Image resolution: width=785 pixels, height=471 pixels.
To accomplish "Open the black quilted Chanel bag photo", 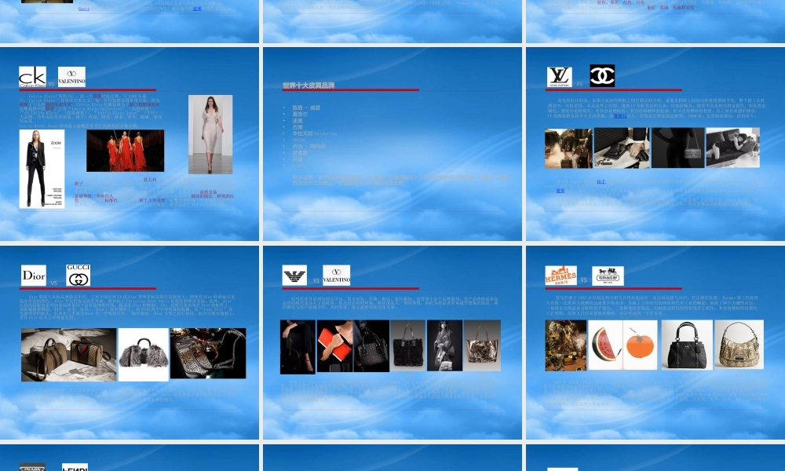I will (x=678, y=148).
